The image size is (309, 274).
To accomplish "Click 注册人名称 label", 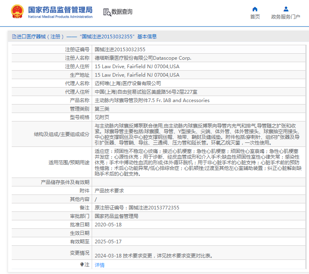I will [x=77, y=58].
